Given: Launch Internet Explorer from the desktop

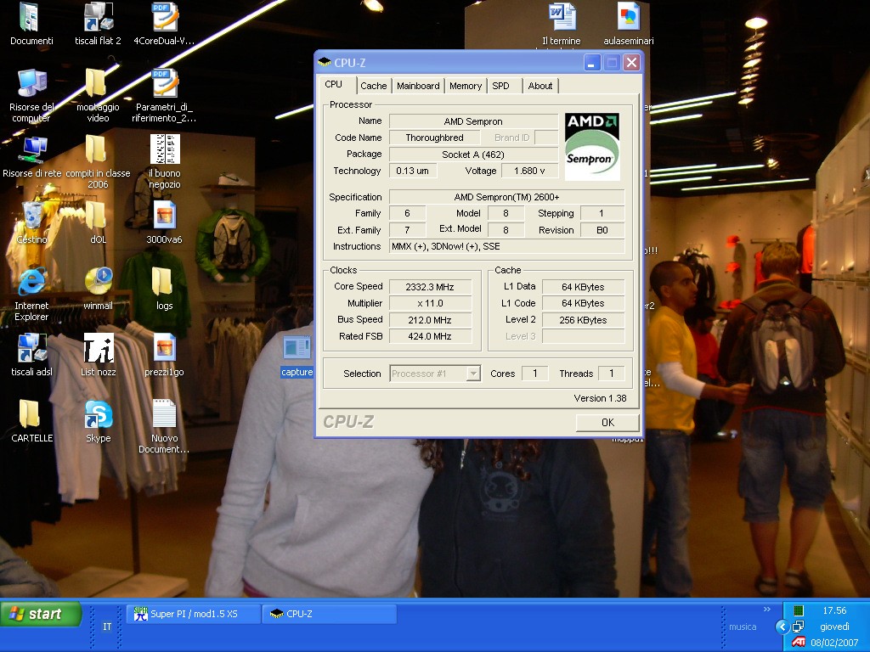Looking at the screenshot, I should (x=31, y=294).
